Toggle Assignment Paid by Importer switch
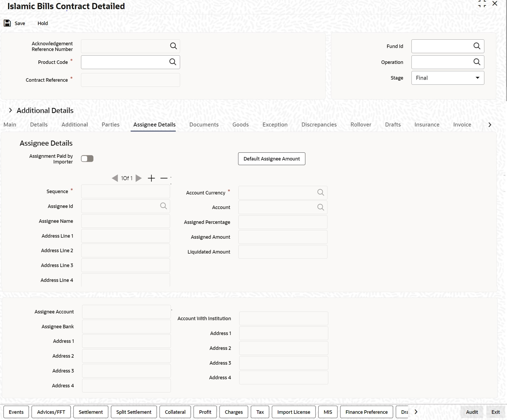Viewport: 507px width, 420px height. 87,159
